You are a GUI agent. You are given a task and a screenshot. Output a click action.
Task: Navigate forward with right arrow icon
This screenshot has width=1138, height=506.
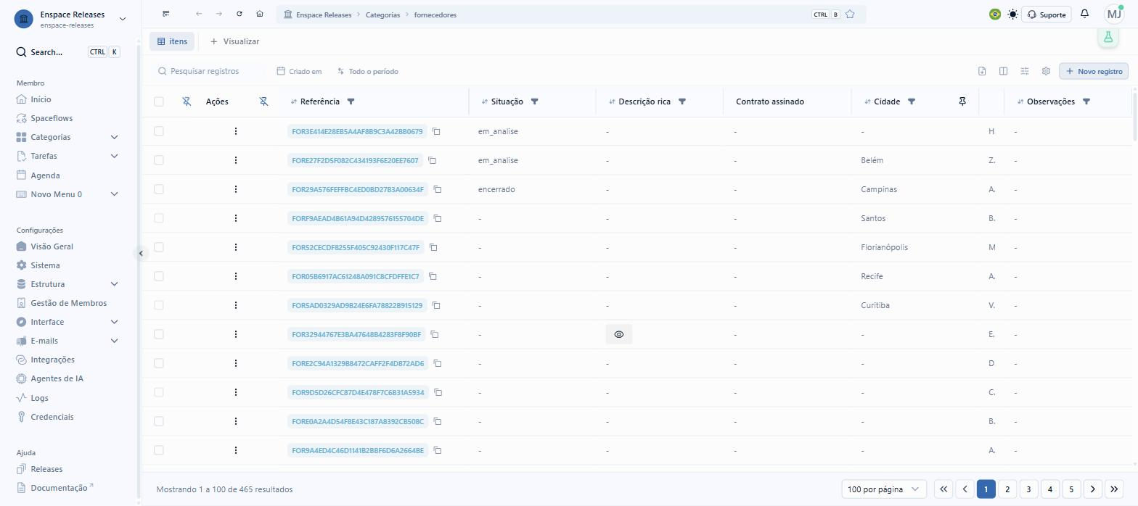tap(219, 14)
